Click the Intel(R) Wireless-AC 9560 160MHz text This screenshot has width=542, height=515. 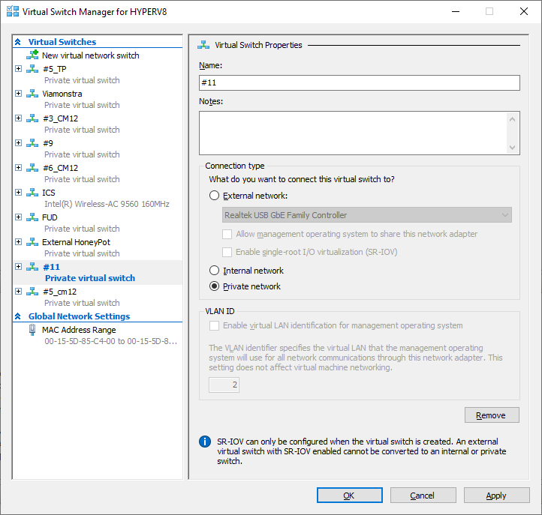click(107, 204)
